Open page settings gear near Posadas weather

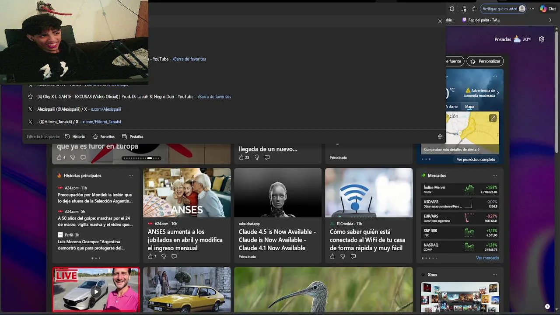coord(542,39)
